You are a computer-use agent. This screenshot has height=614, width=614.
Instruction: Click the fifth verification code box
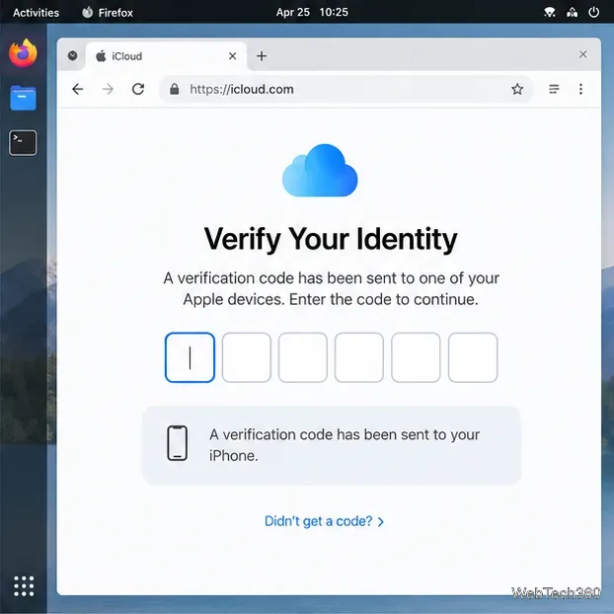pyautogui.click(x=416, y=357)
